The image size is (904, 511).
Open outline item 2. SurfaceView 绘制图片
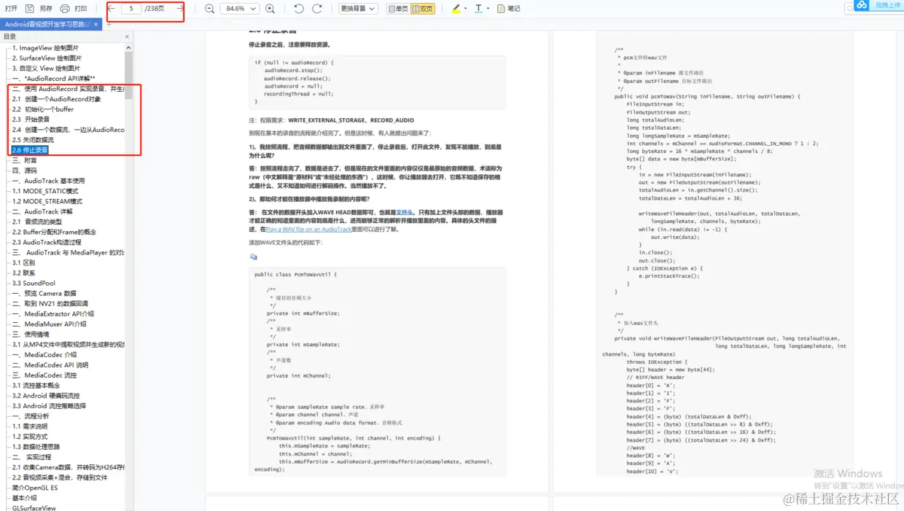[x=47, y=58]
